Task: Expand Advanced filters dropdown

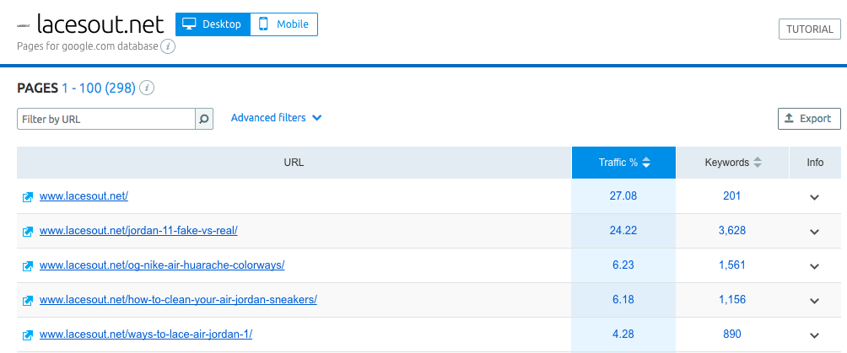Action: (x=277, y=118)
